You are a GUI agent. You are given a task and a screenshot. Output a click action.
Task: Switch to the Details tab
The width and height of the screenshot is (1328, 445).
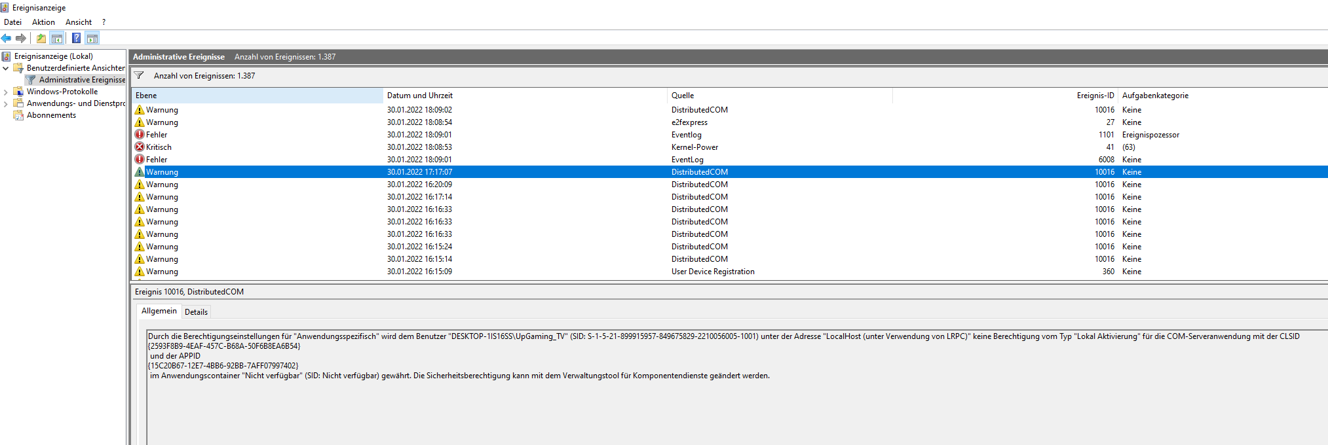tap(196, 312)
